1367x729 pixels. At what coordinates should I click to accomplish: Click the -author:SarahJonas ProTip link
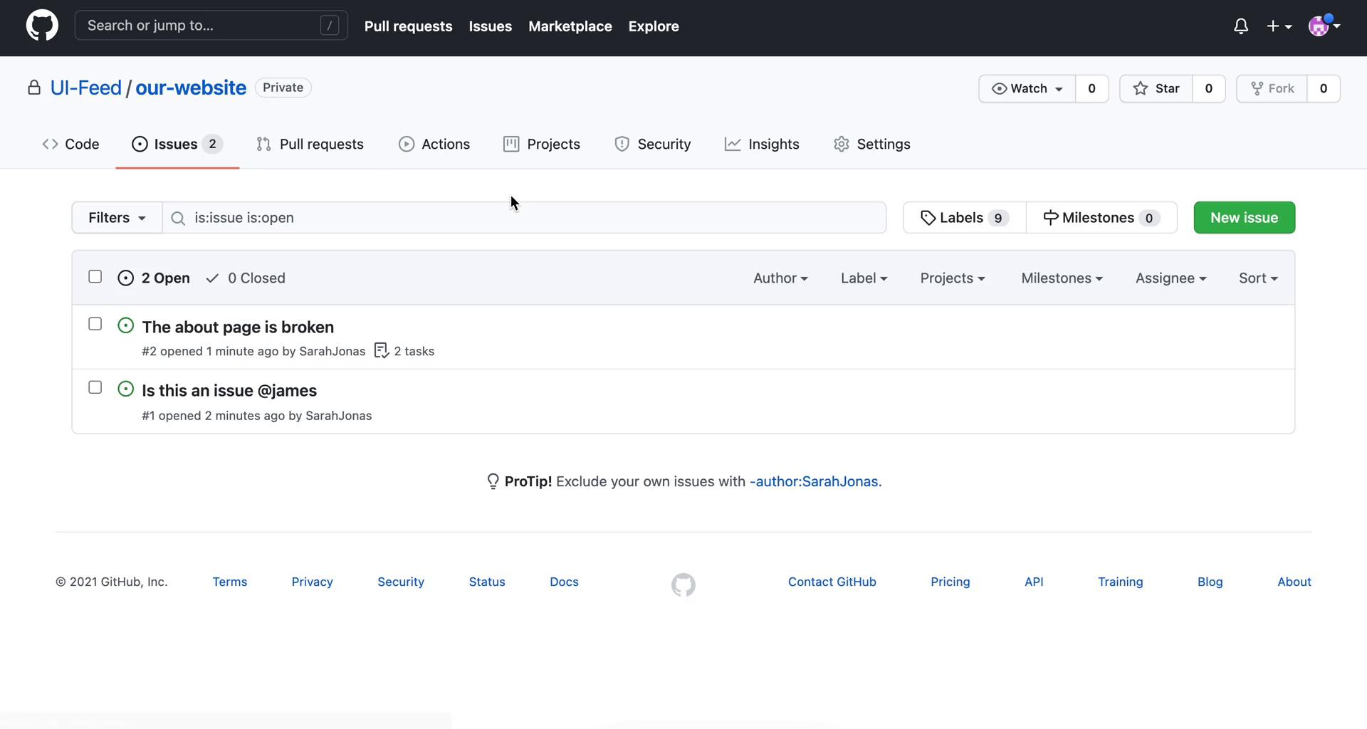[x=815, y=481]
